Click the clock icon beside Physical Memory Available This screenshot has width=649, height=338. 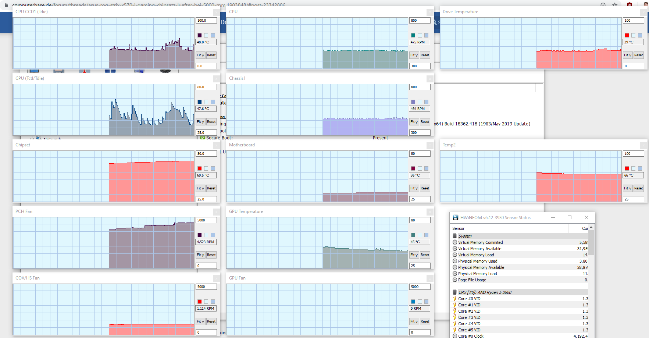pos(455,267)
